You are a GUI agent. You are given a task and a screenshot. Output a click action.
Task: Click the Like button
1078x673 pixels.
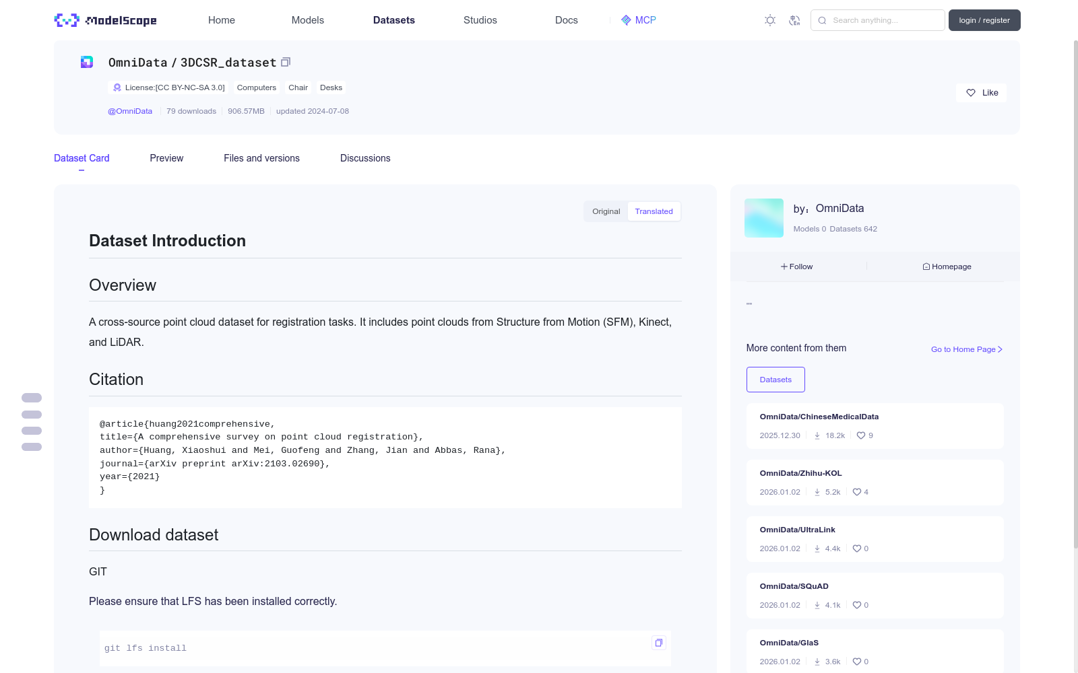981,93
